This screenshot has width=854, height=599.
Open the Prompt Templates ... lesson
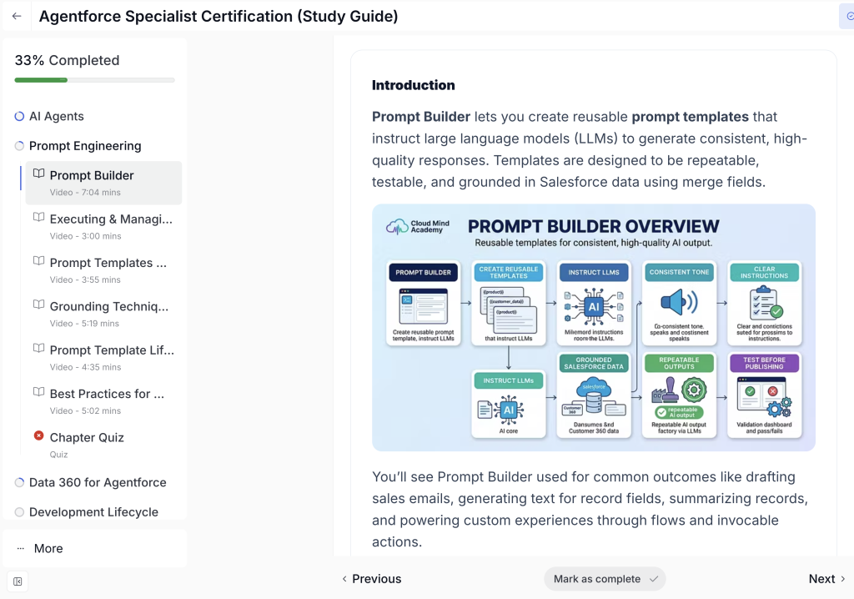[103, 269]
